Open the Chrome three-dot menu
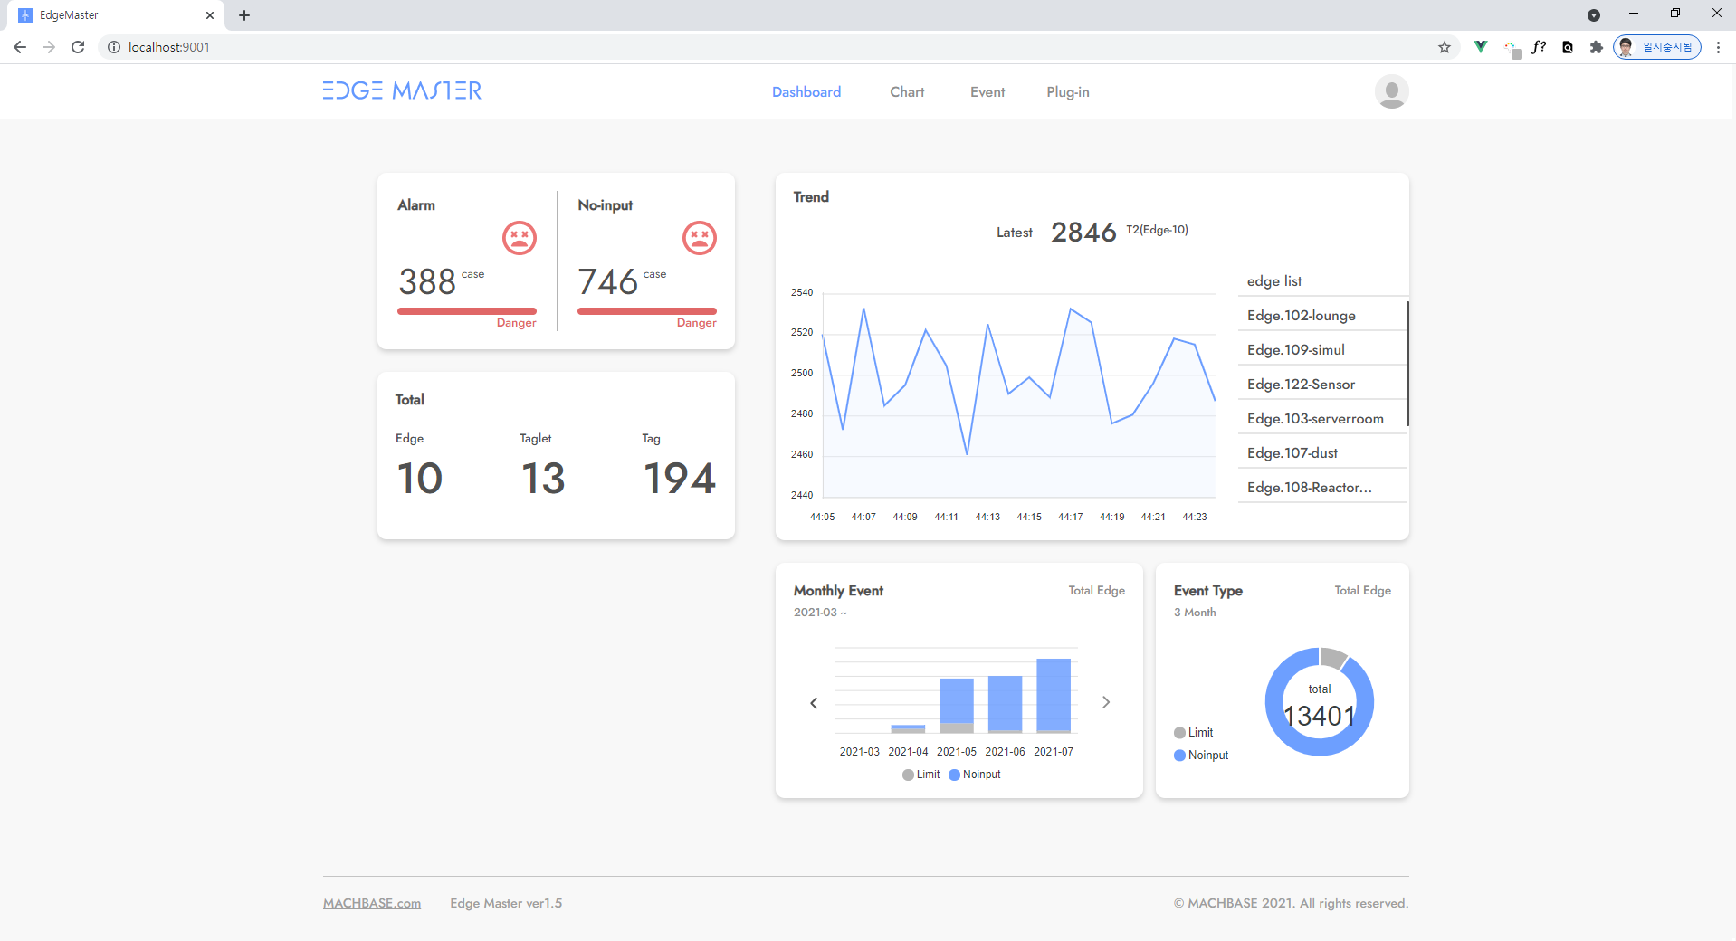The width and height of the screenshot is (1736, 941). [x=1718, y=47]
